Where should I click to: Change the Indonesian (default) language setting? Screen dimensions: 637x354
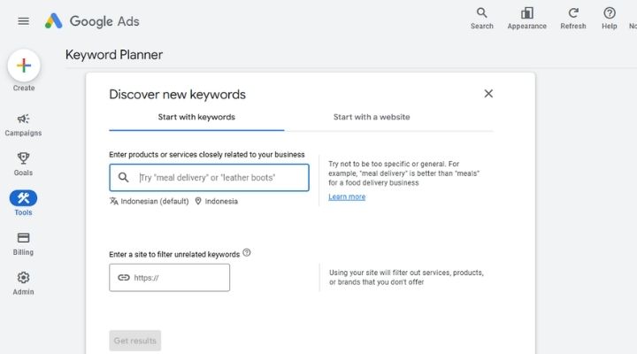[150, 201]
